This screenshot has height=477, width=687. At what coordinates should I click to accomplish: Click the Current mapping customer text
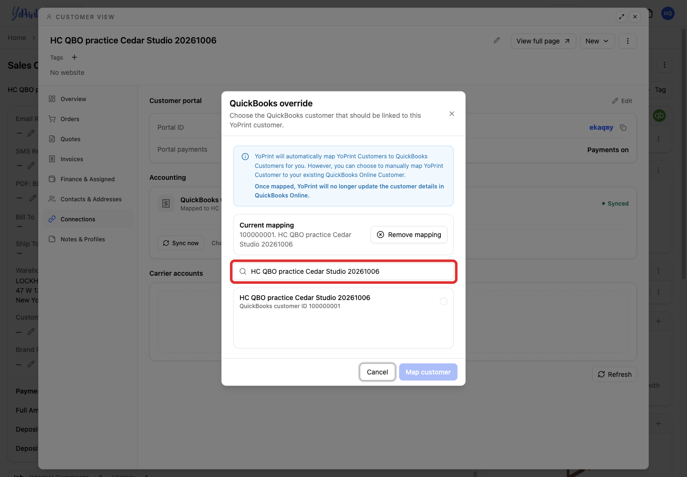point(295,239)
